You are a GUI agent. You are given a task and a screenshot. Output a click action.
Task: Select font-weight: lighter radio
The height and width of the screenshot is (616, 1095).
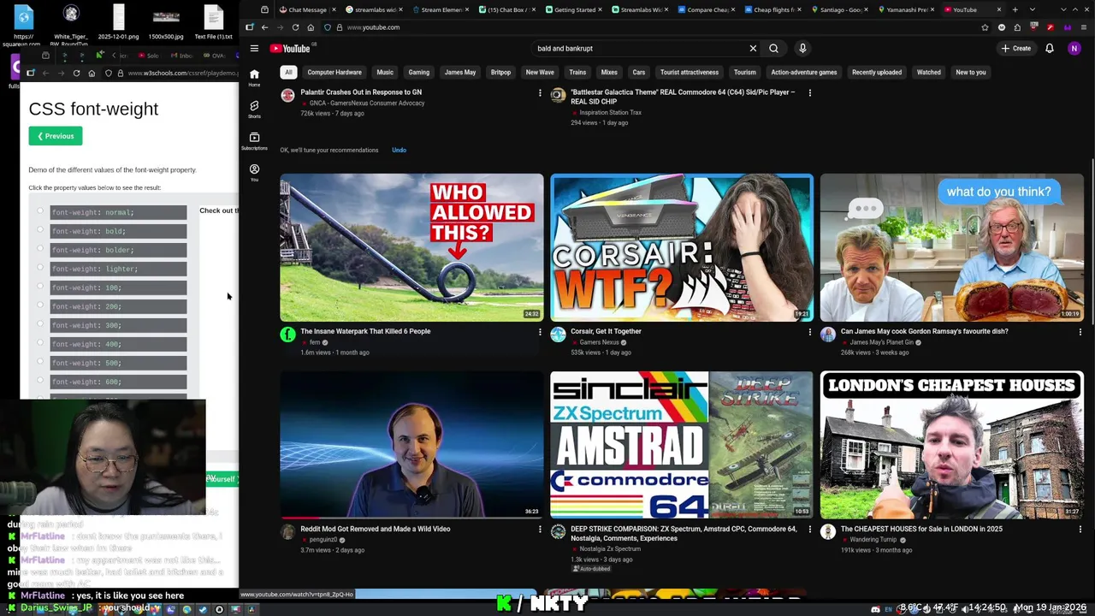tap(39, 268)
